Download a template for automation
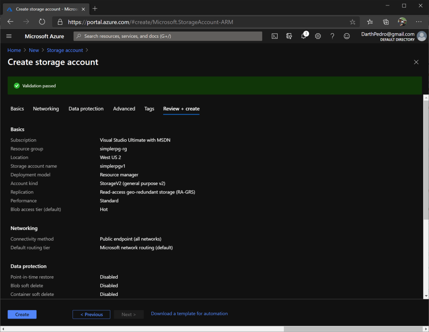Image resolution: width=429 pixels, height=332 pixels. [189, 314]
